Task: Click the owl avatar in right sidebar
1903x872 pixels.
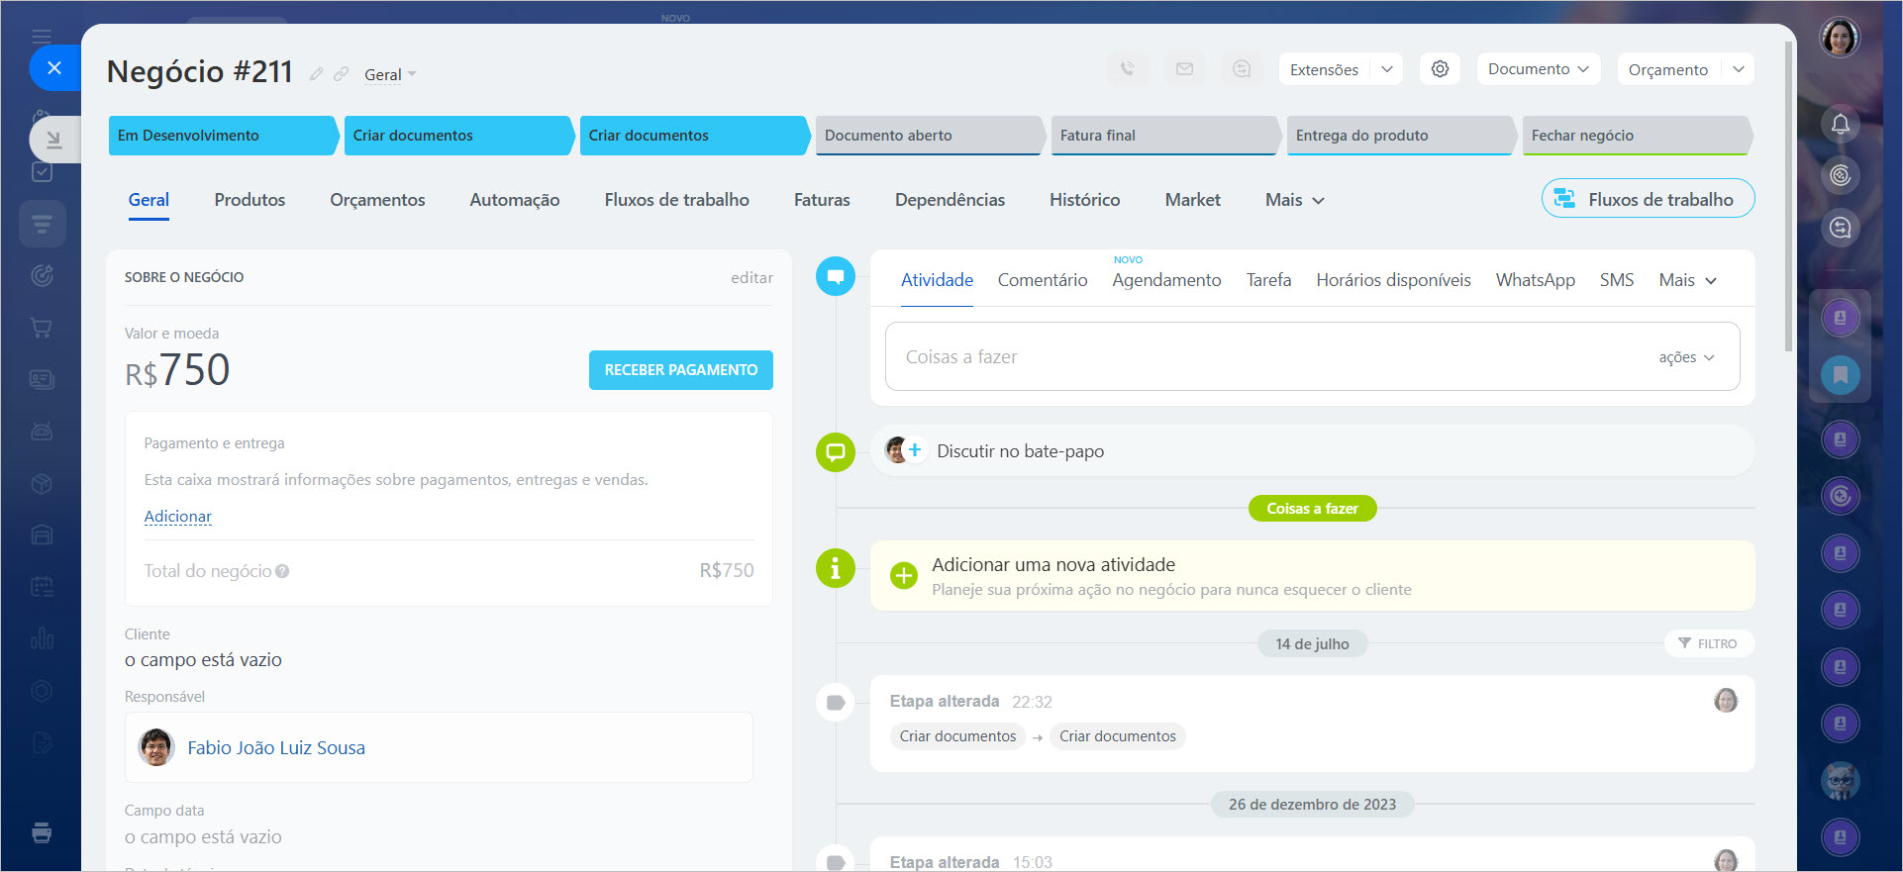Action: point(1840,781)
